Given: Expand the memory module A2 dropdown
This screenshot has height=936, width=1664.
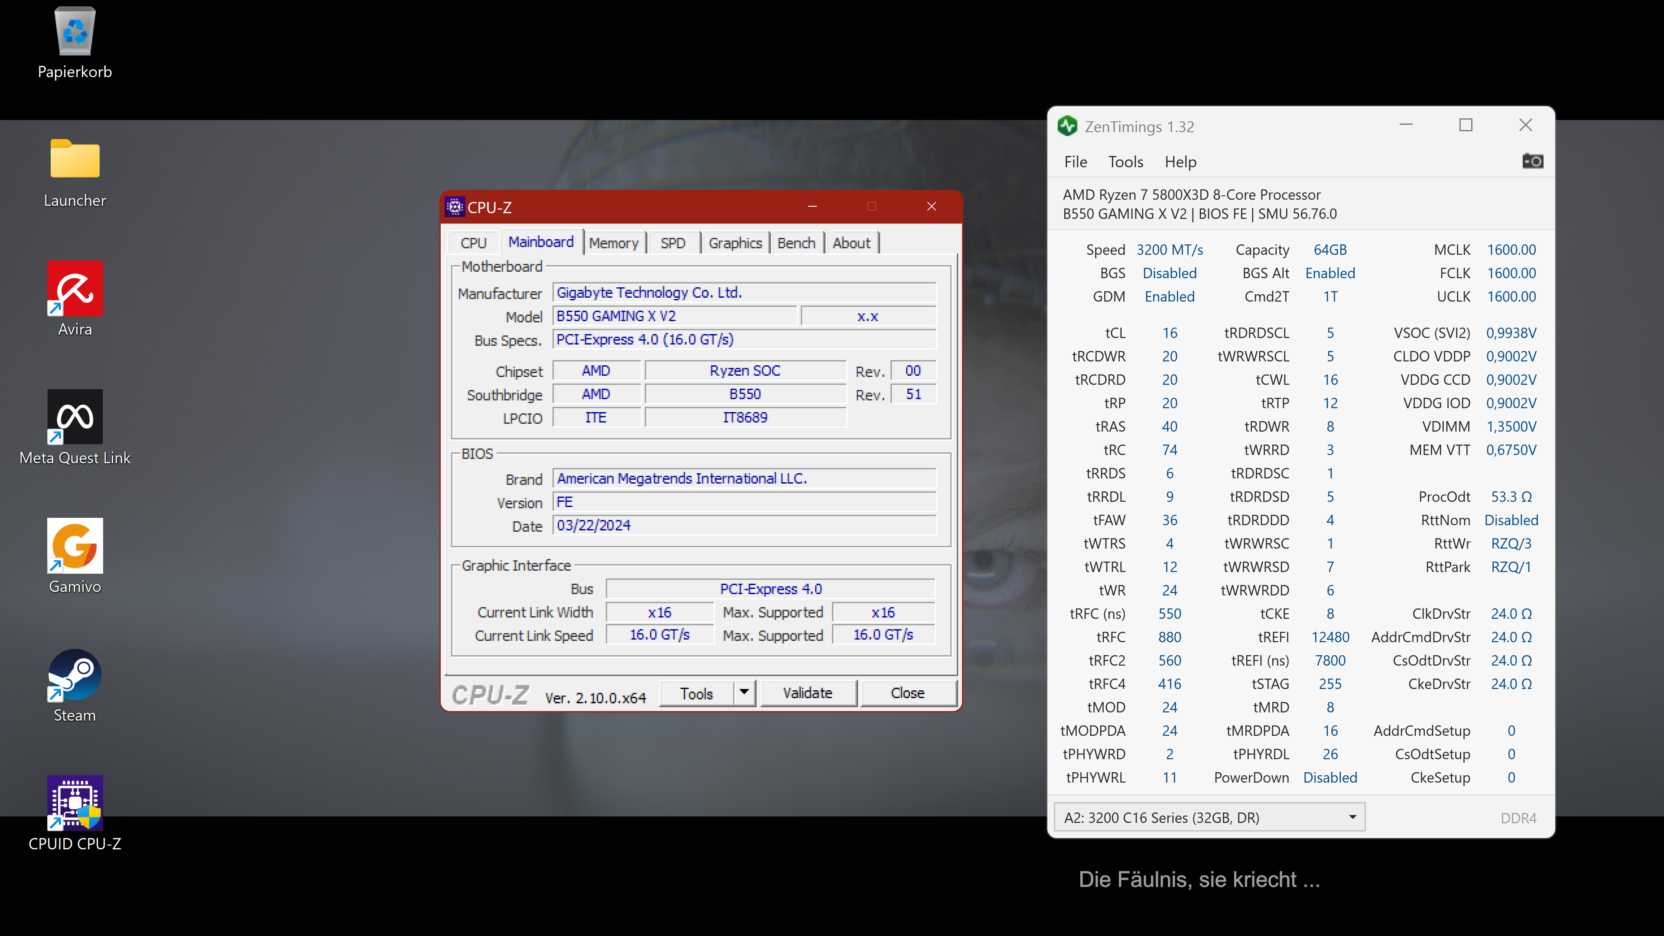Looking at the screenshot, I should pos(1352,817).
